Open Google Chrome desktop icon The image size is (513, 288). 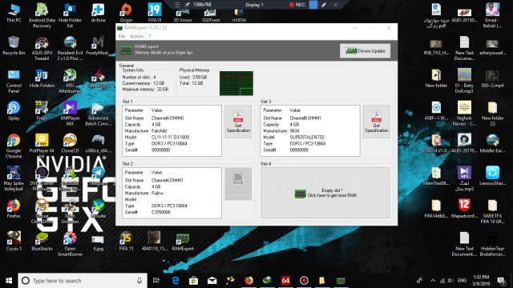(x=14, y=146)
